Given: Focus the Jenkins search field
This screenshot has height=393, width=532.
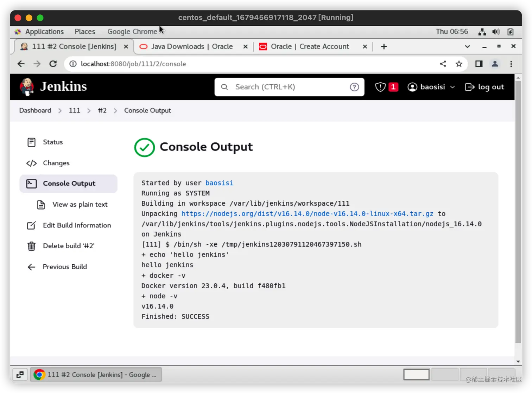Looking at the screenshot, I should coord(289,87).
